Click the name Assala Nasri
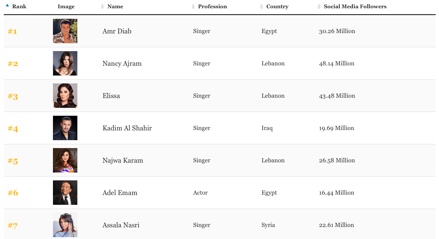 pos(121,225)
